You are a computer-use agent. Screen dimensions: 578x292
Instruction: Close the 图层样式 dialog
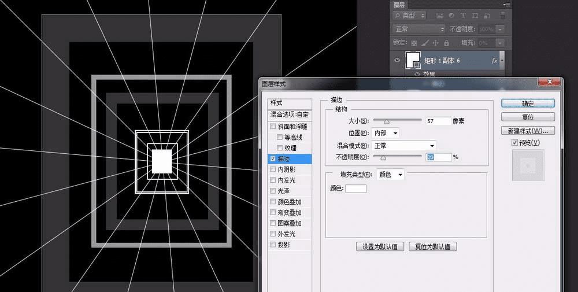tap(549, 82)
